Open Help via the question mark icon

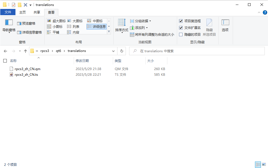(x=265, y=12)
